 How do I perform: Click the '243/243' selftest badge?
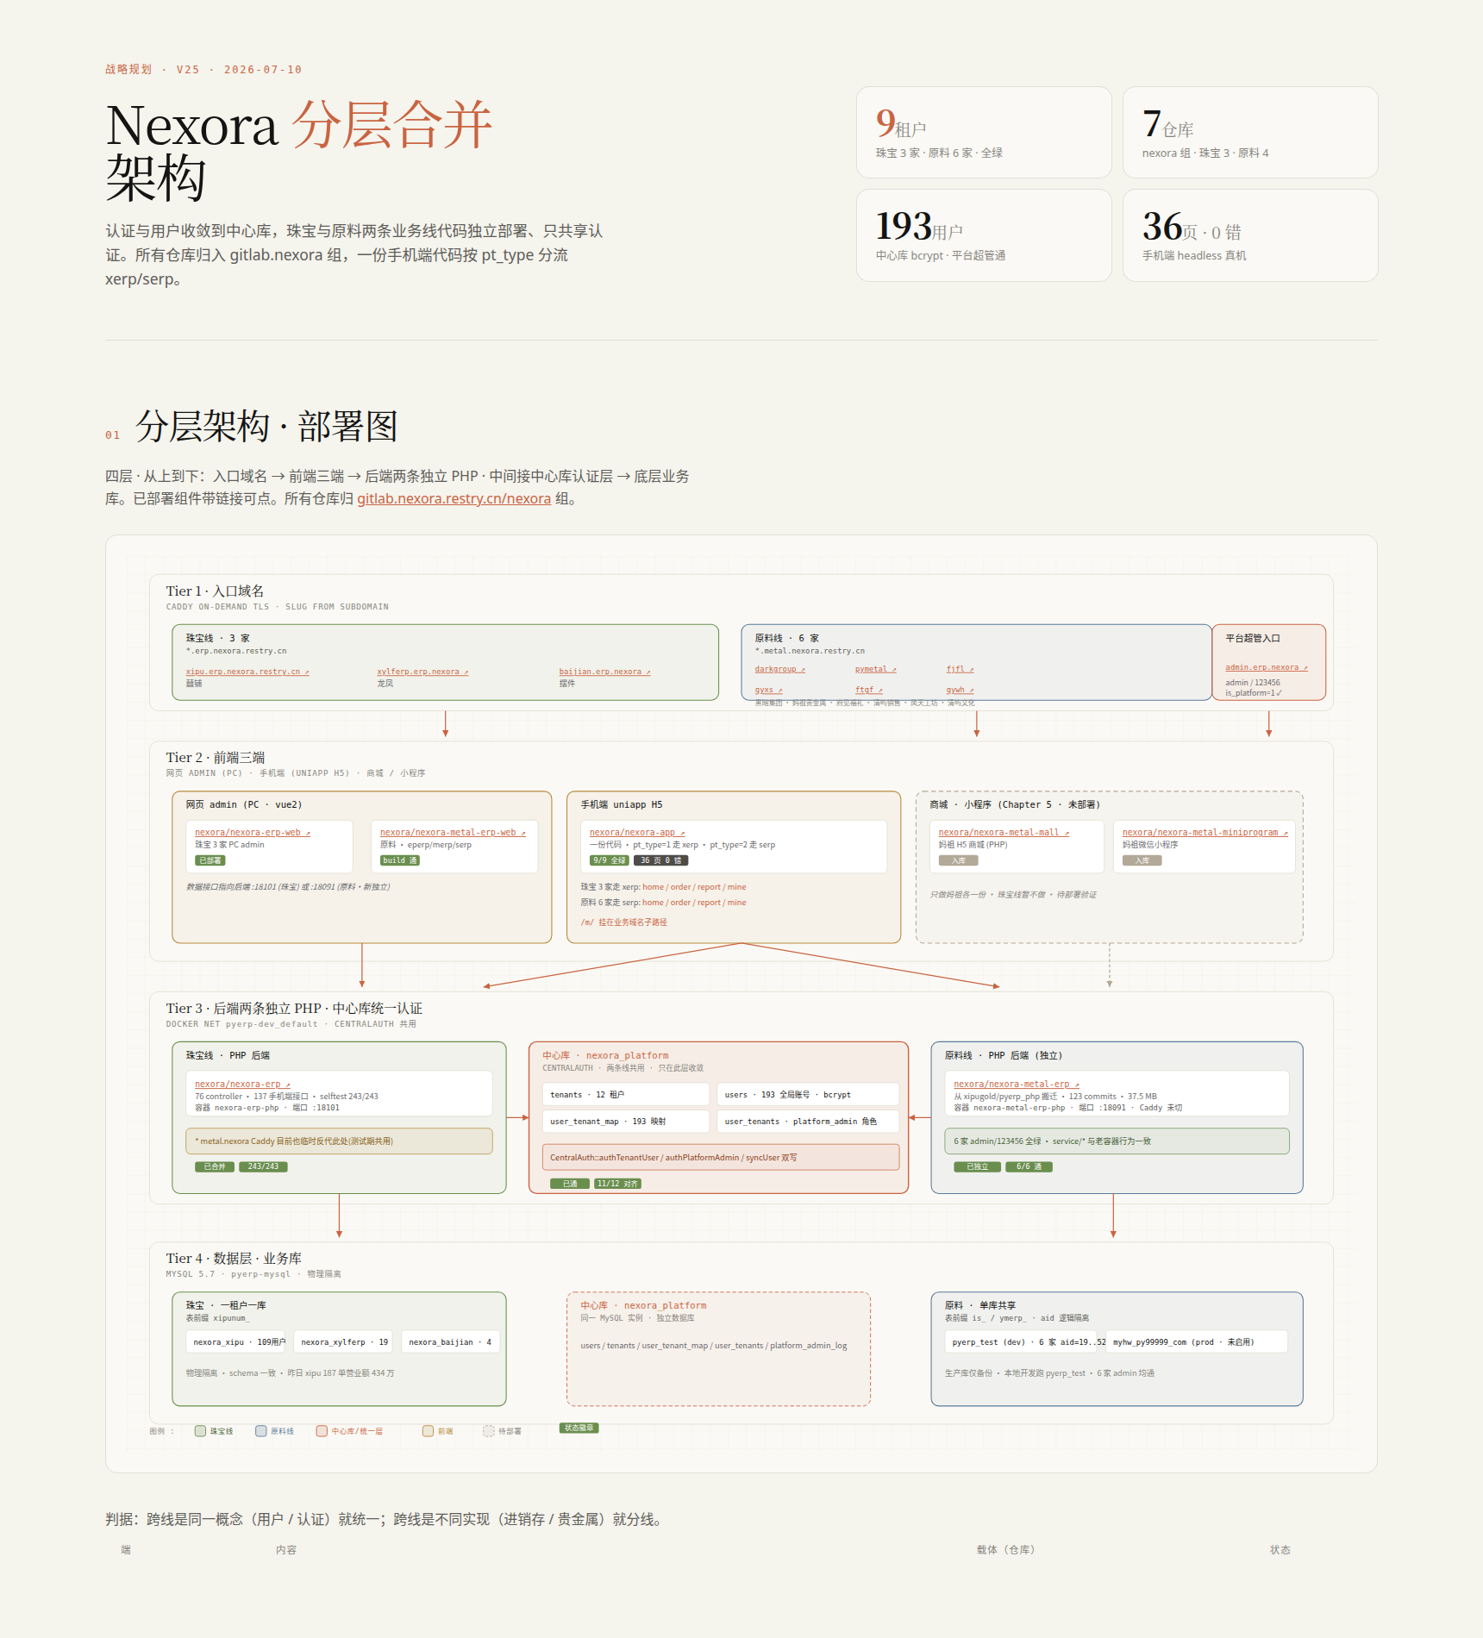click(x=263, y=1166)
